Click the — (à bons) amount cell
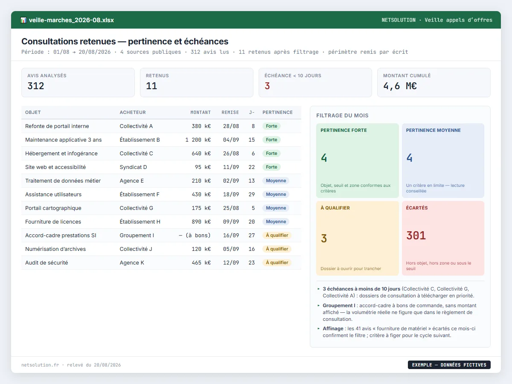 tap(195, 236)
